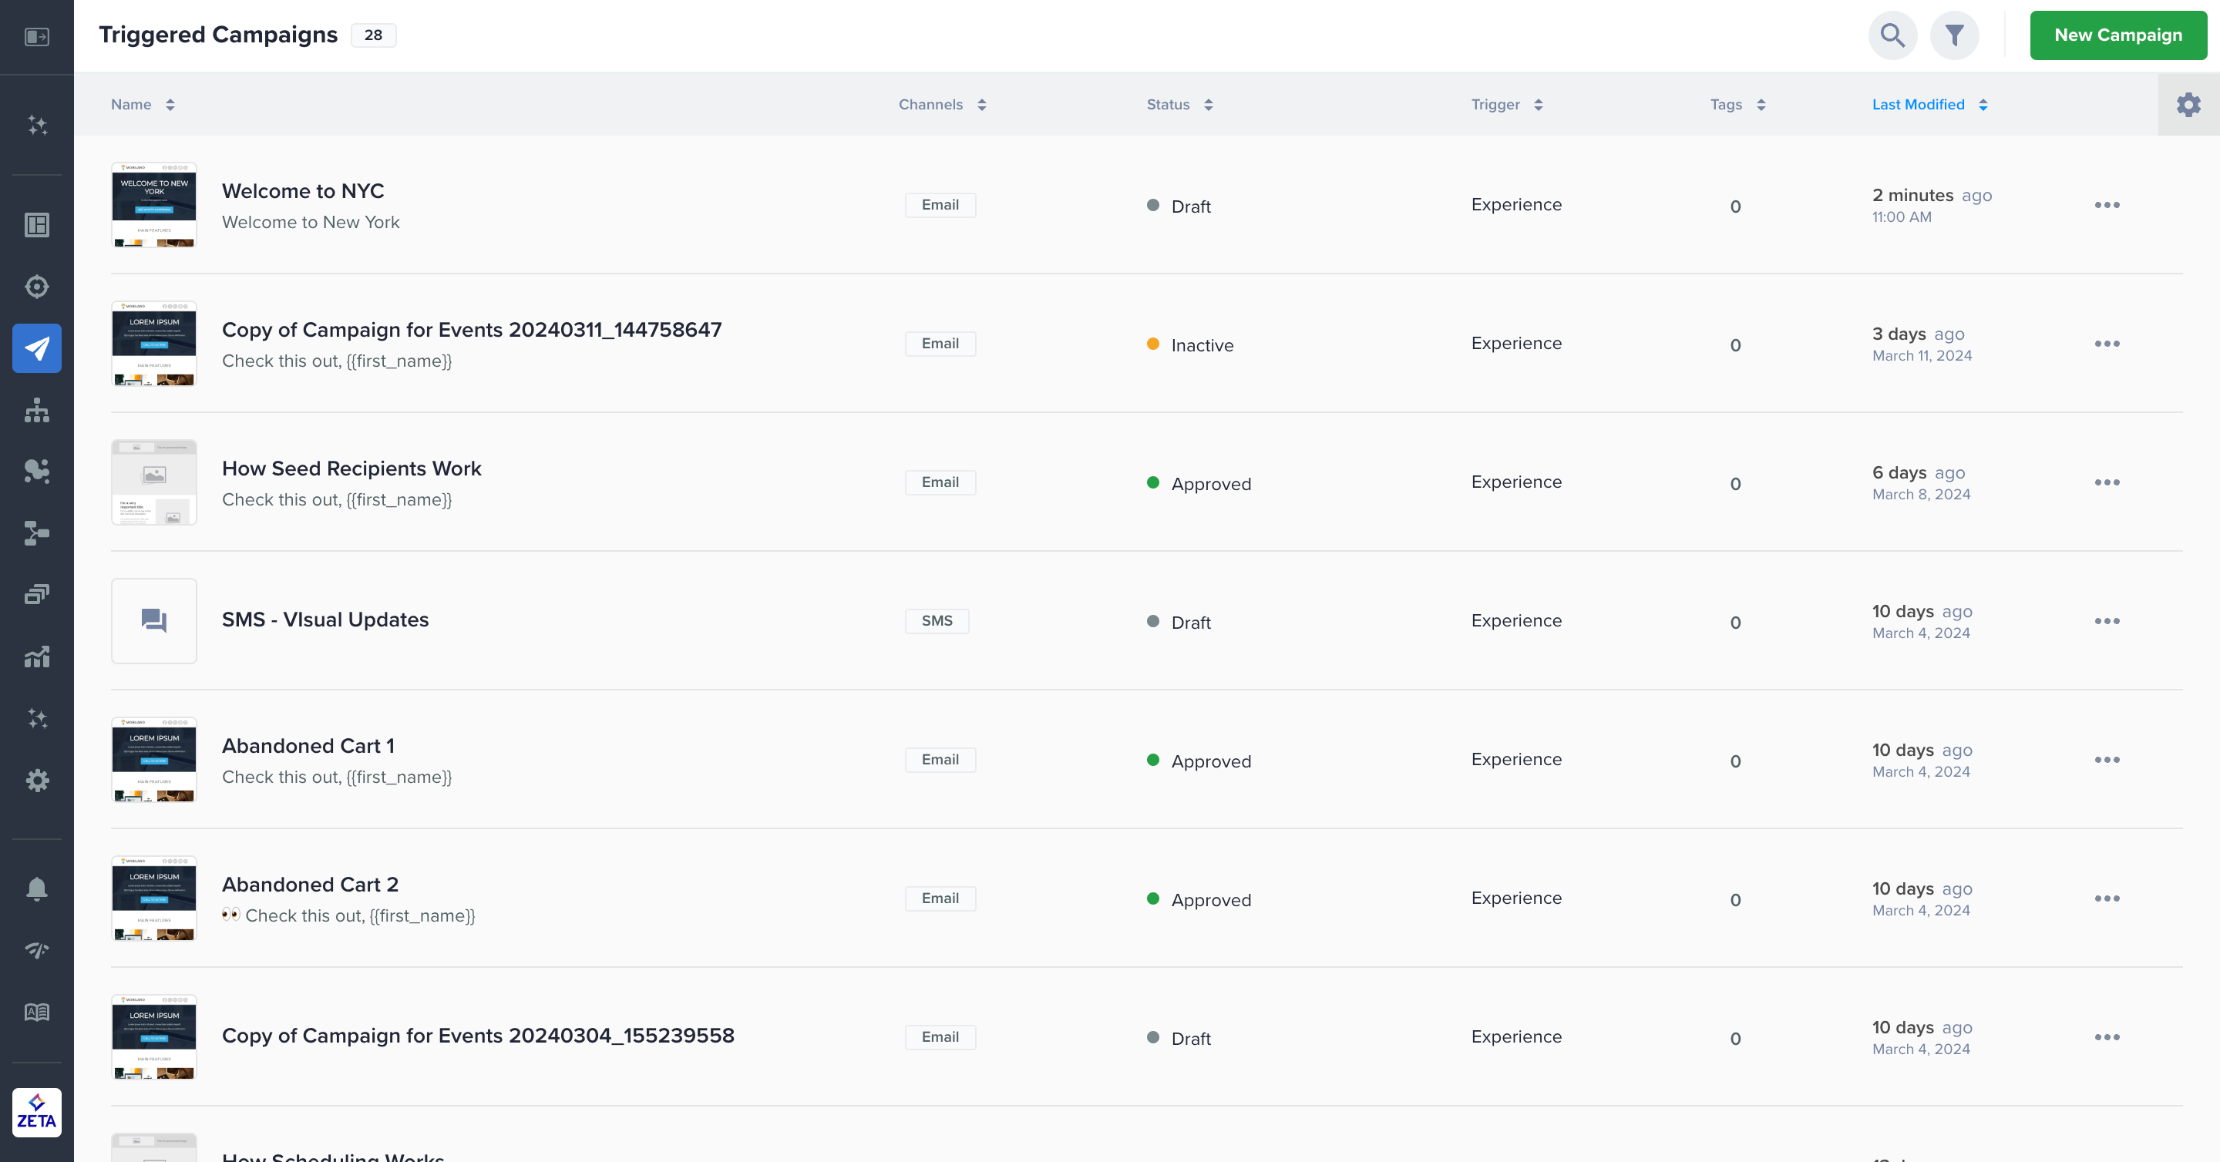Open the Abandoned Cart 2 campaign name
This screenshot has width=2220, height=1162.
[x=310, y=885]
